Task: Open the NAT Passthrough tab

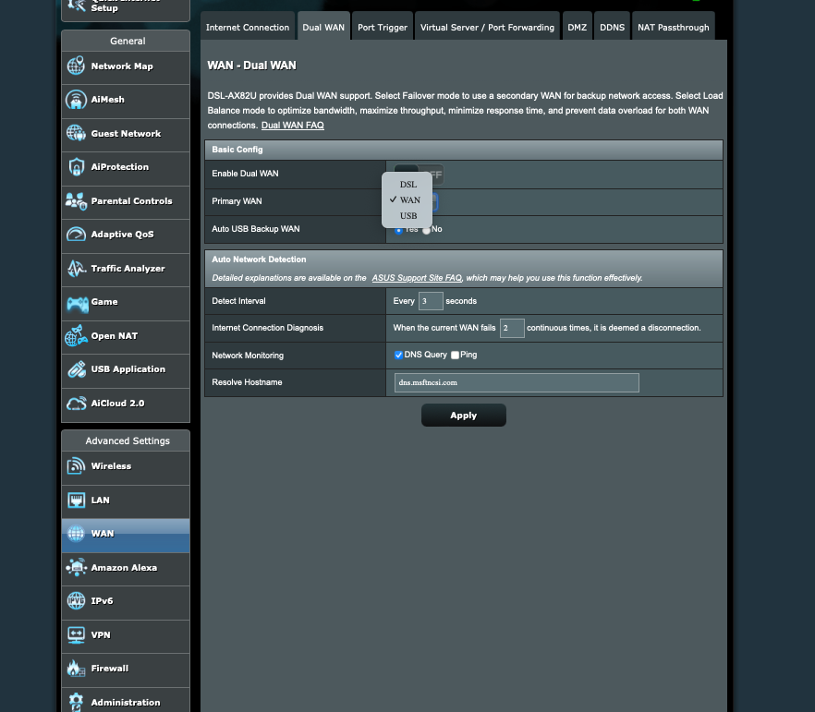Action: pos(674,27)
